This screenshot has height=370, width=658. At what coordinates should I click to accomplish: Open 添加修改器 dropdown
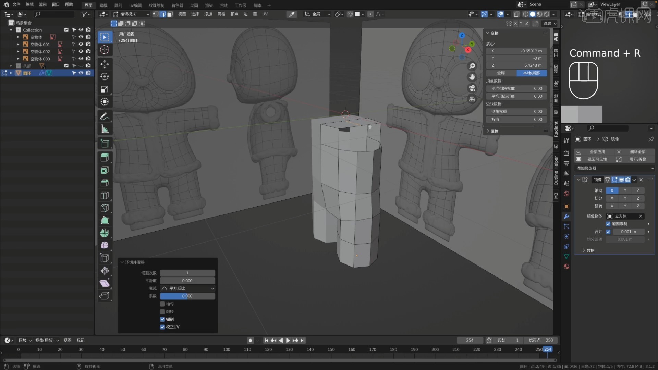(615, 168)
